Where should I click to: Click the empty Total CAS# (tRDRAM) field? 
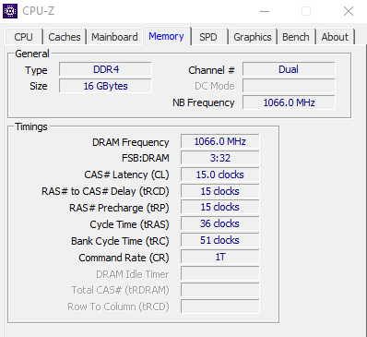point(220,290)
